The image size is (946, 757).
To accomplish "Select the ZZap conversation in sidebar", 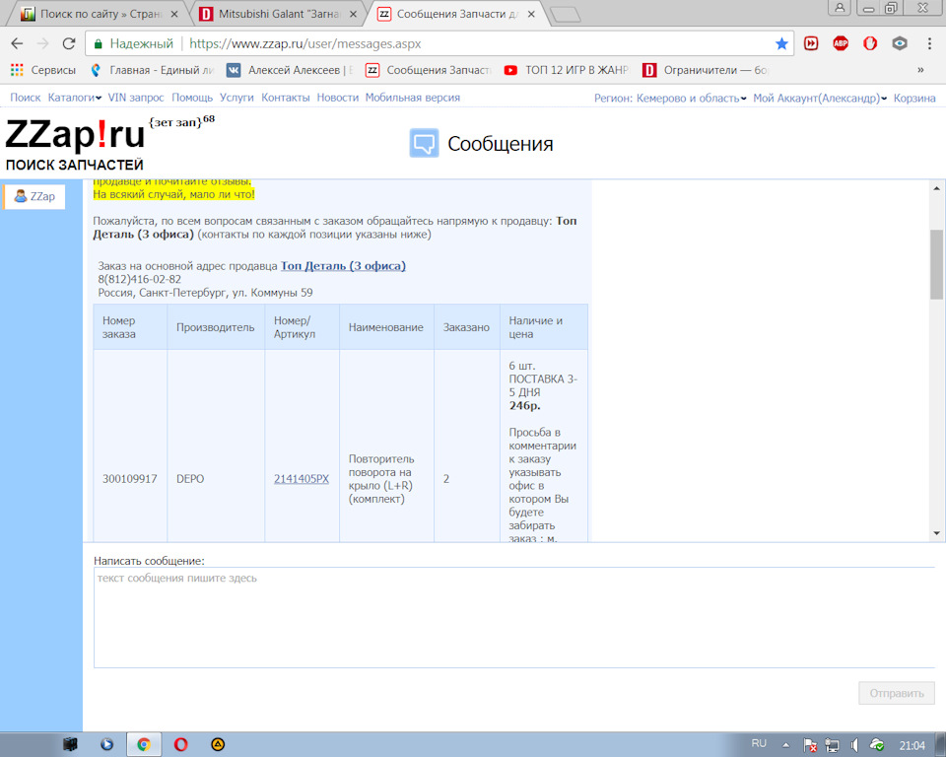I will (x=34, y=197).
